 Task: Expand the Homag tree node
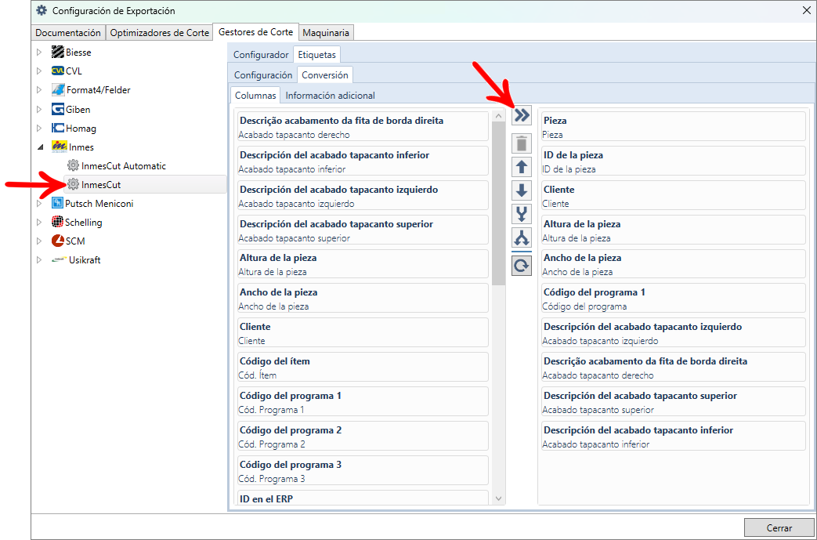tap(39, 129)
